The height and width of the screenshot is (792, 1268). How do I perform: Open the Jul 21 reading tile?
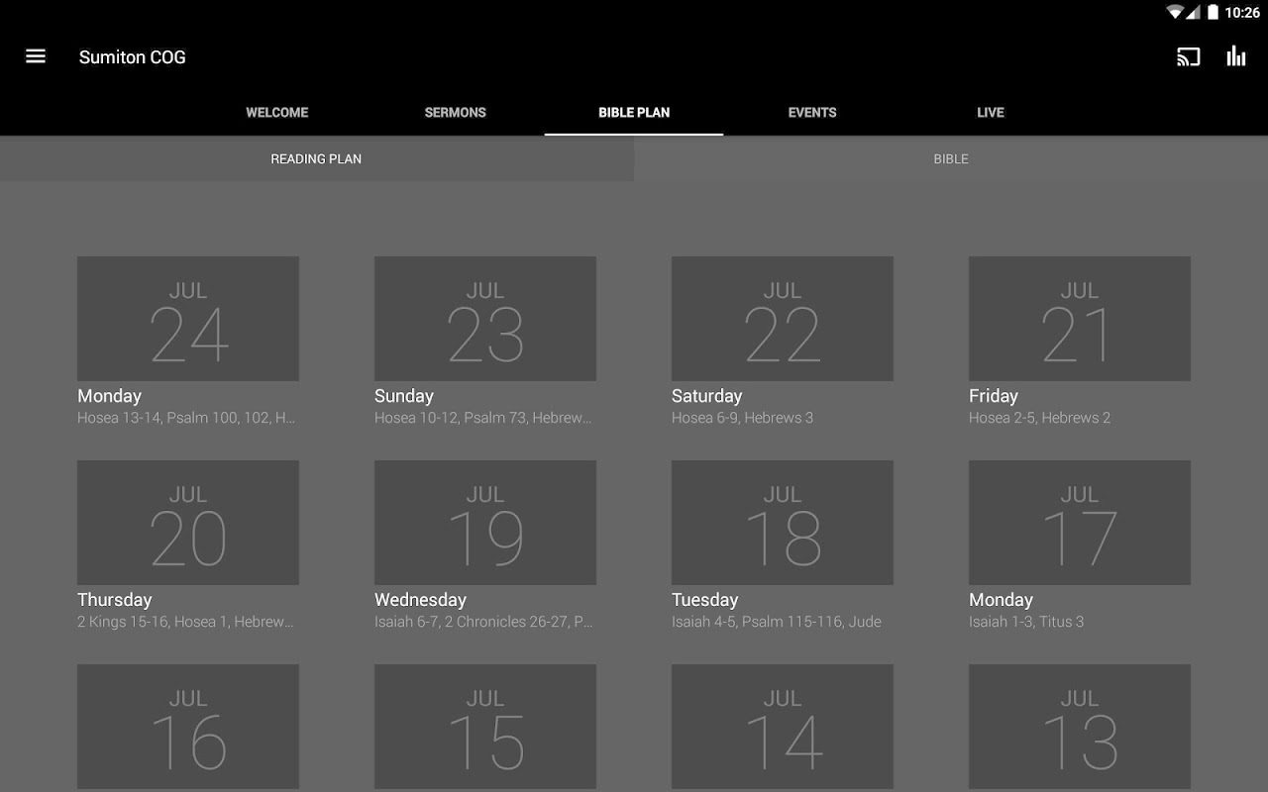coord(1080,319)
